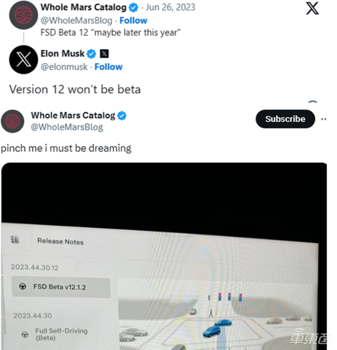
Task: Click the X logo in top-right corner
Action: pos(312,8)
